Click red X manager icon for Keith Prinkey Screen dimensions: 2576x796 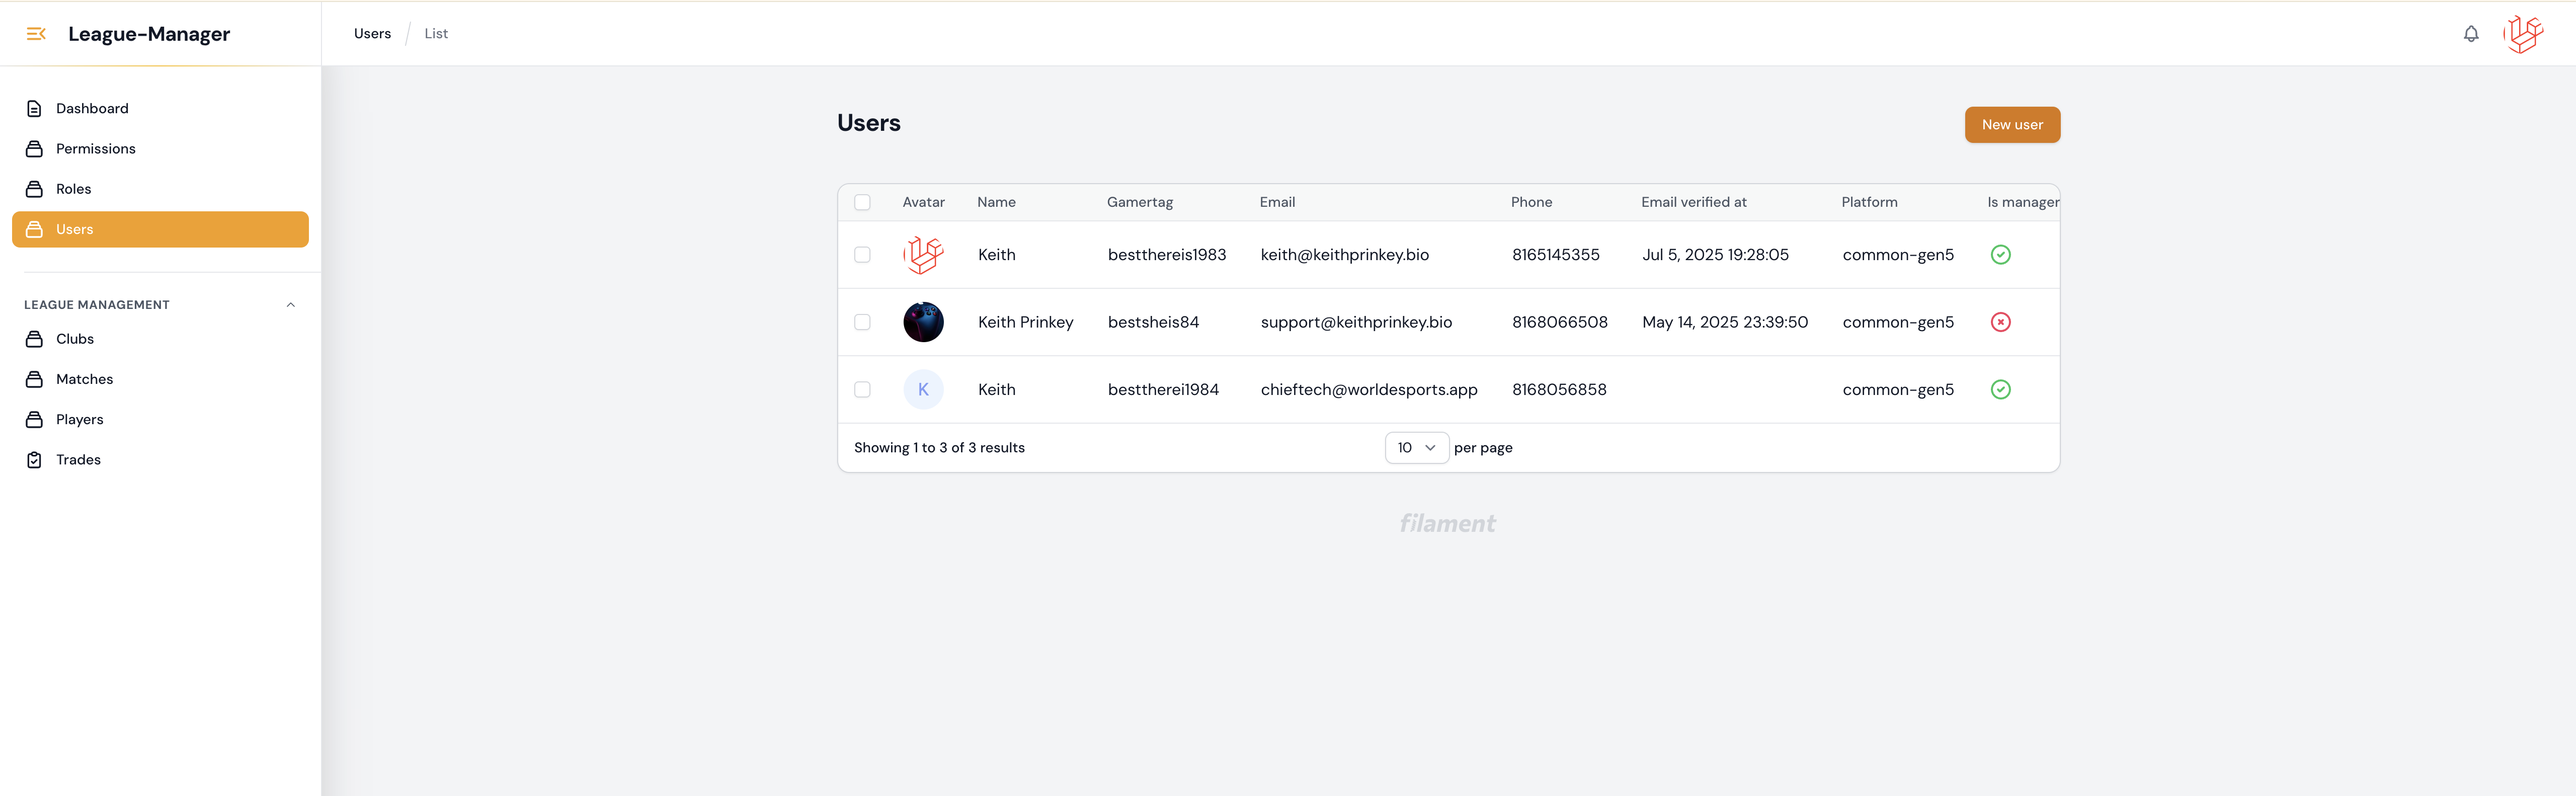click(2000, 322)
